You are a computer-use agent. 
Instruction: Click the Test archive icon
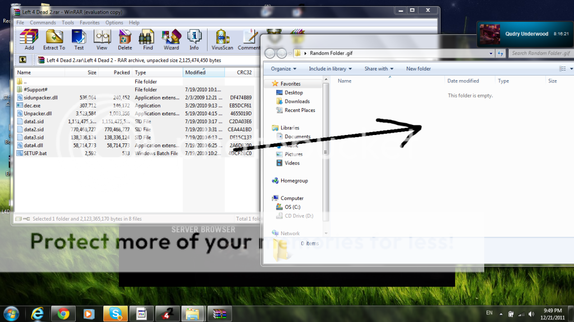tap(79, 39)
